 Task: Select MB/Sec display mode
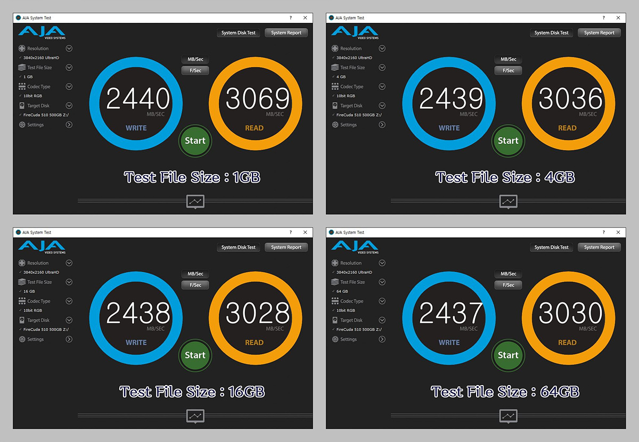pos(195,59)
